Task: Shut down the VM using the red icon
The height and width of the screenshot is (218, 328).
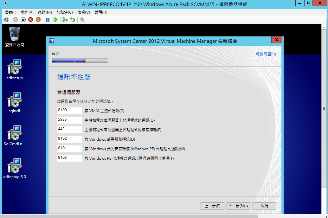Action: [30, 20]
